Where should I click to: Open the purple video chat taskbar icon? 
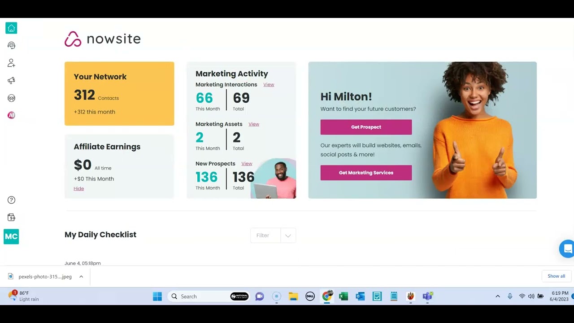click(x=260, y=296)
